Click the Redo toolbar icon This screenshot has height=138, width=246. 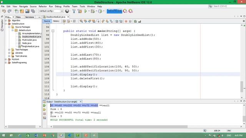click(10, 11)
